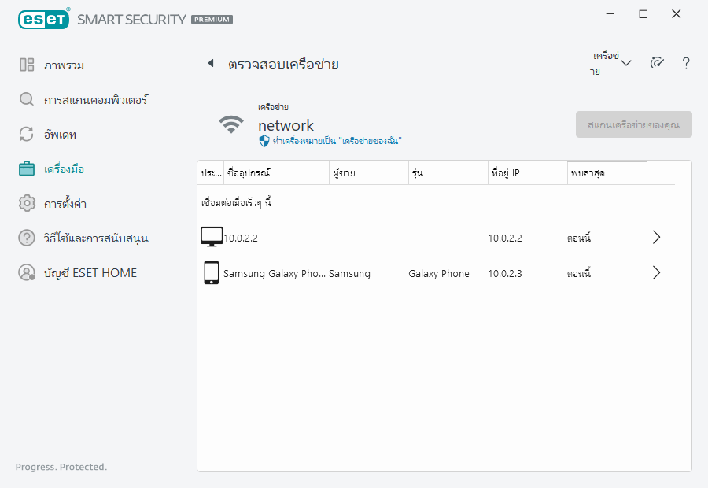
Task: Click the Wi-Fi network icon
Action: 230,124
